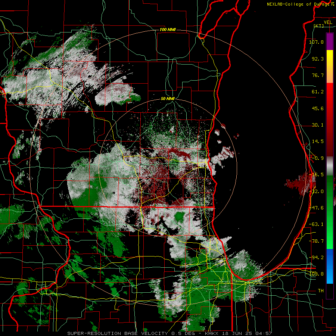Click the 14.5 legend value
This screenshot has height=336, width=336.
point(318,141)
